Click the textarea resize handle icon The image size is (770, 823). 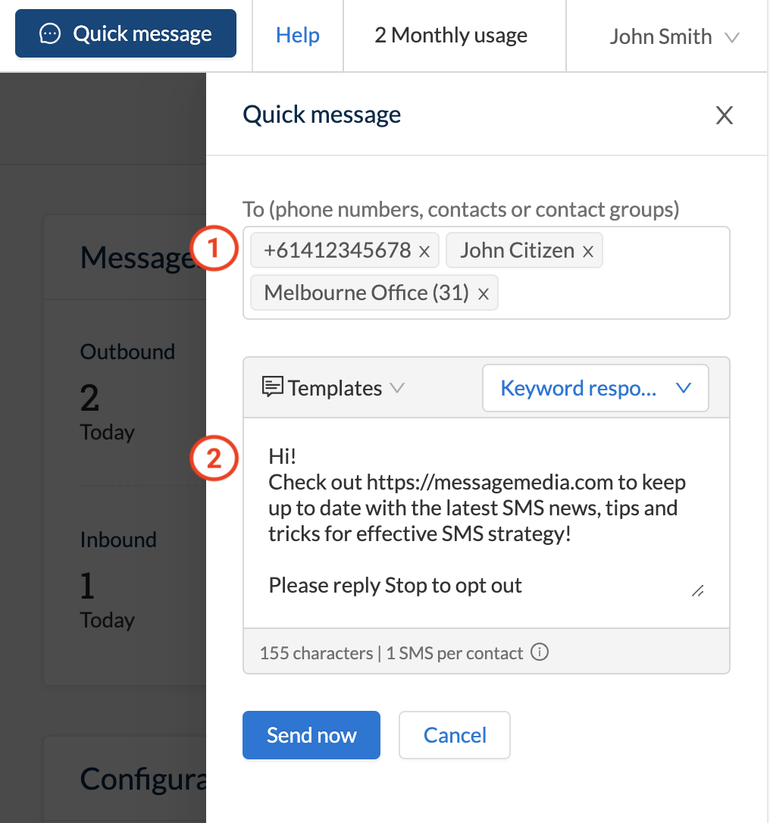(x=697, y=590)
